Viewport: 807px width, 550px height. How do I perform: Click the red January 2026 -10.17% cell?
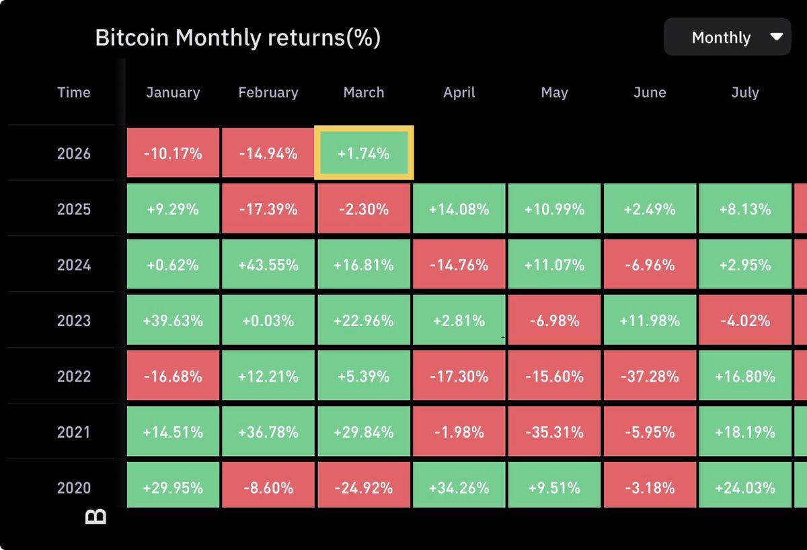(x=173, y=153)
